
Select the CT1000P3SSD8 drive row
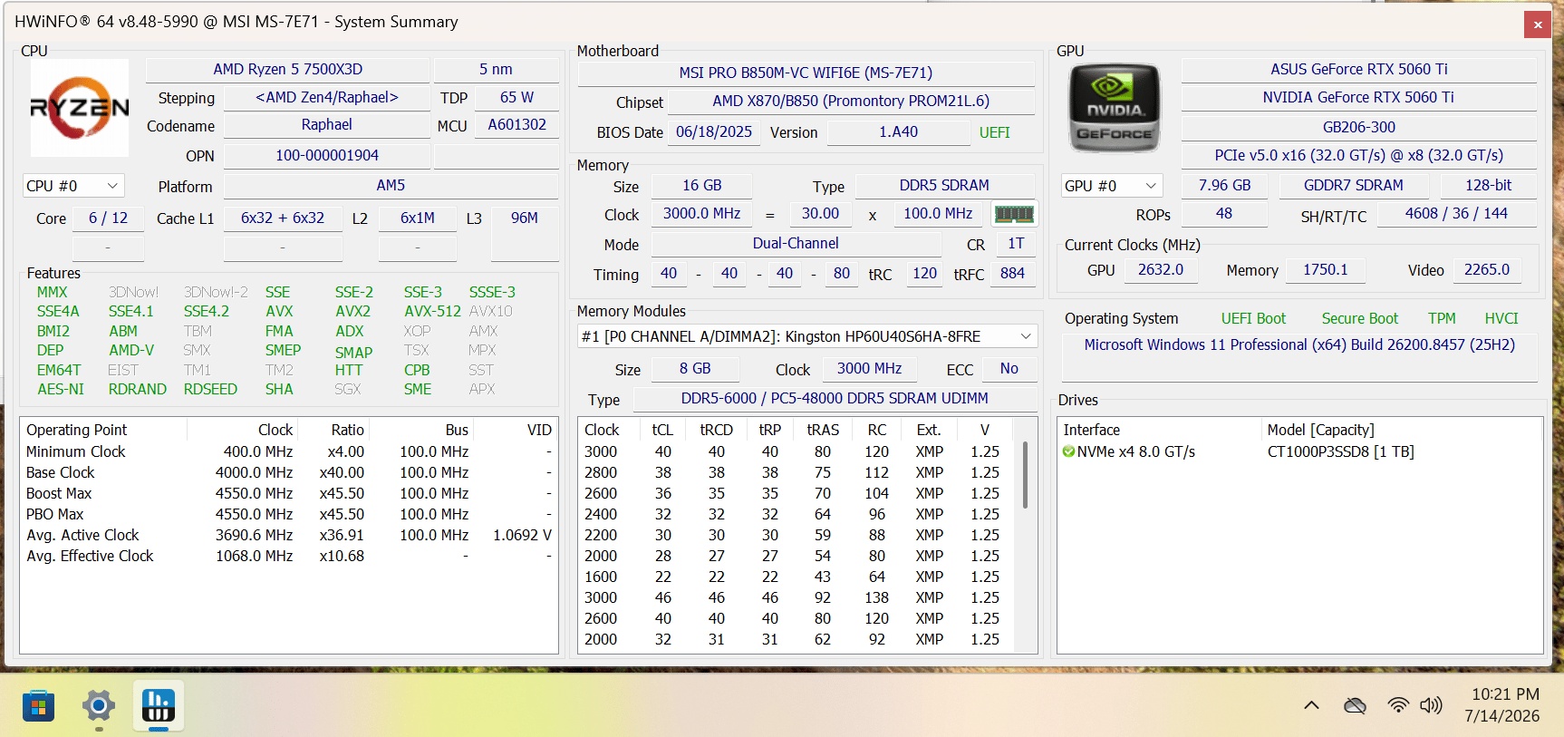click(1299, 451)
